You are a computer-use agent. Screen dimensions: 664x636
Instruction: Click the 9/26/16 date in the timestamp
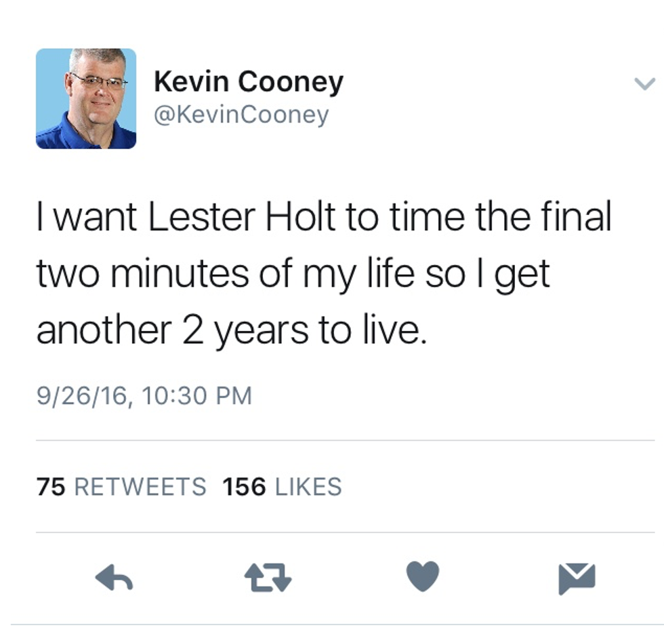81,395
